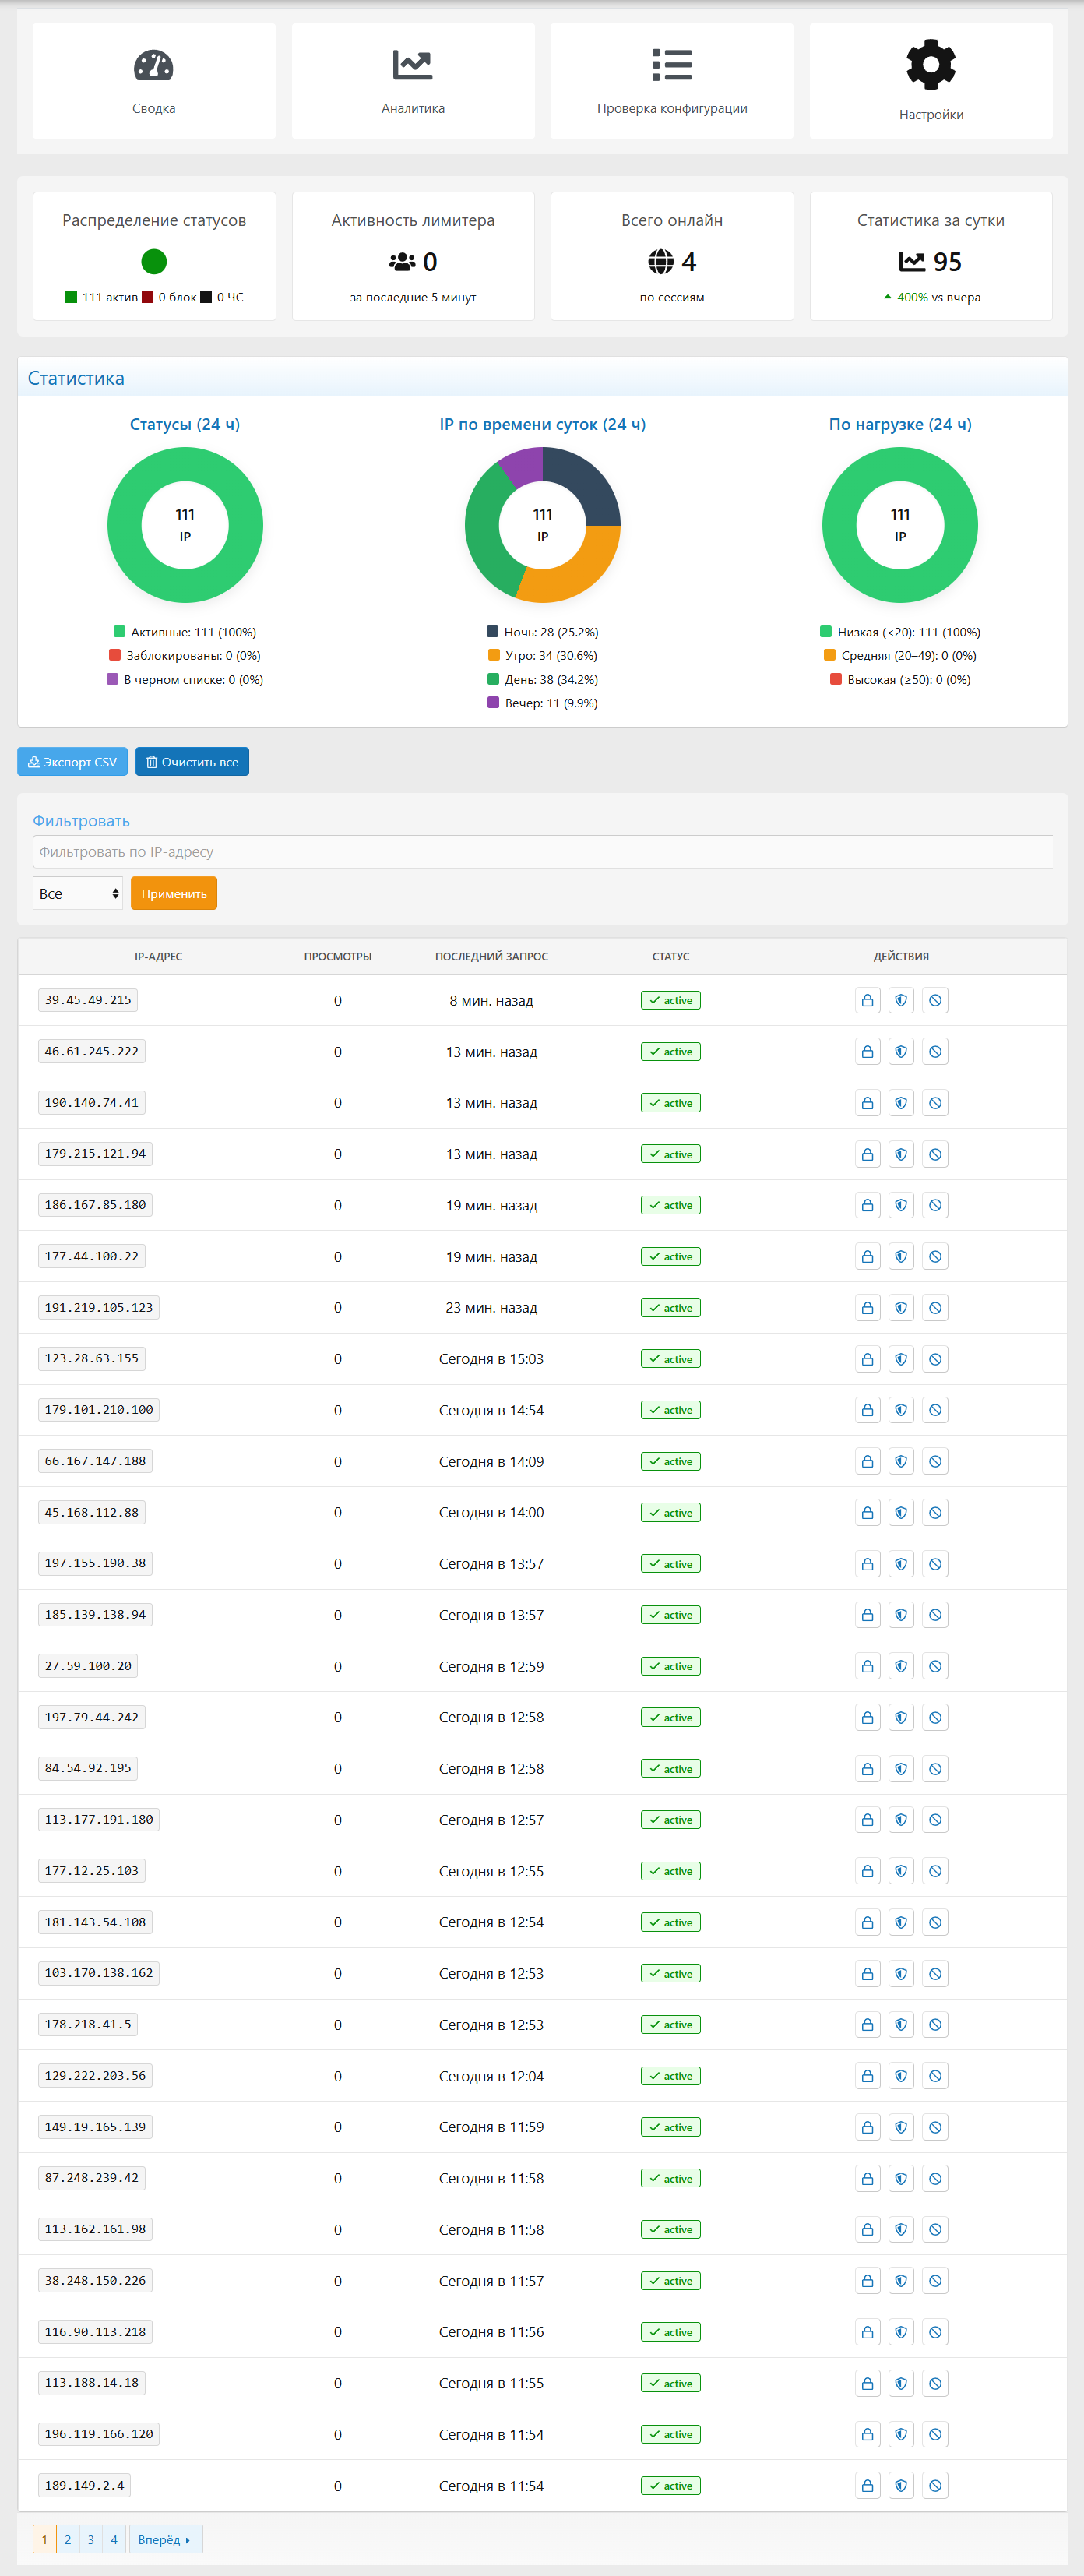Open the Сводка dashboard gauge icon
The image size is (1084, 2576).
coord(153,66)
